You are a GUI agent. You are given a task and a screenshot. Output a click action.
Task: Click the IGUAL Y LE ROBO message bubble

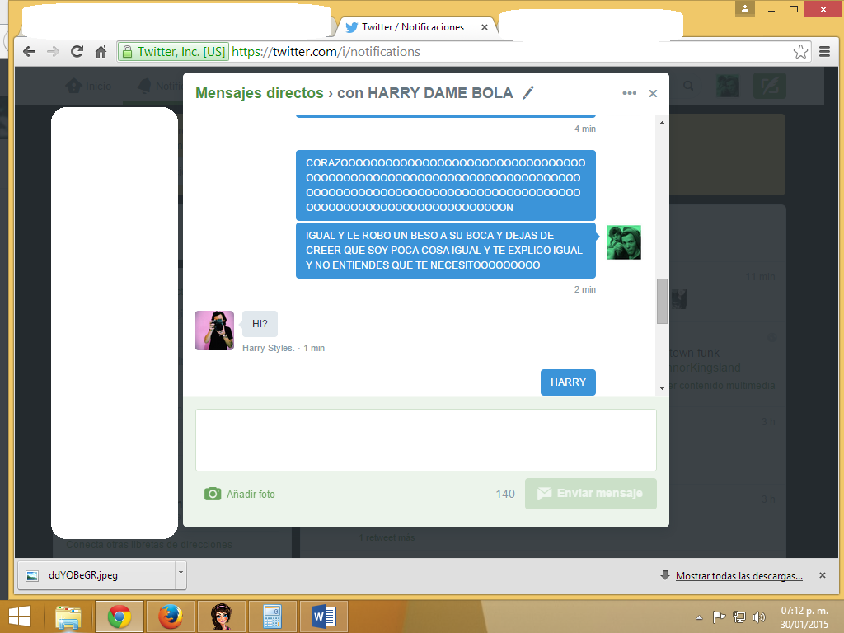[446, 251]
